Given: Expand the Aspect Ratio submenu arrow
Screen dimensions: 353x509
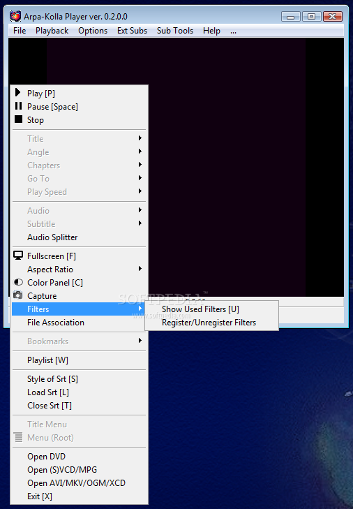Looking at the screenshot, I should tap(140, 269).
